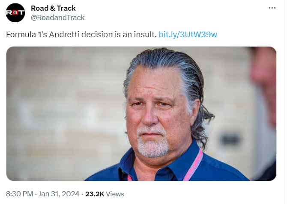Click the word Views beside 23.2K
The height and width of the screenshot is (204, 287).
point(115,194)
